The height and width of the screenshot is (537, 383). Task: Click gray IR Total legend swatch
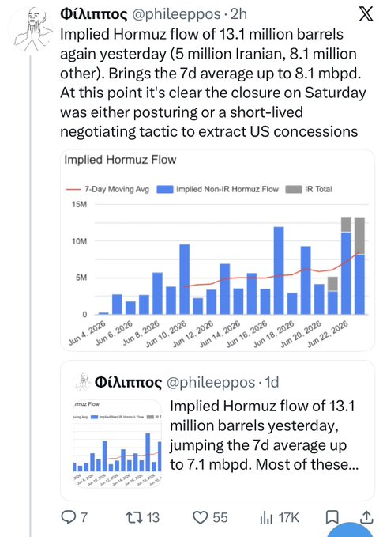tap(294, 189)
